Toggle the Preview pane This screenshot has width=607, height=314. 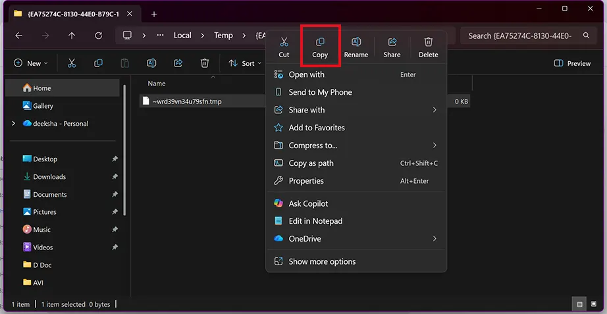[572, 63]
